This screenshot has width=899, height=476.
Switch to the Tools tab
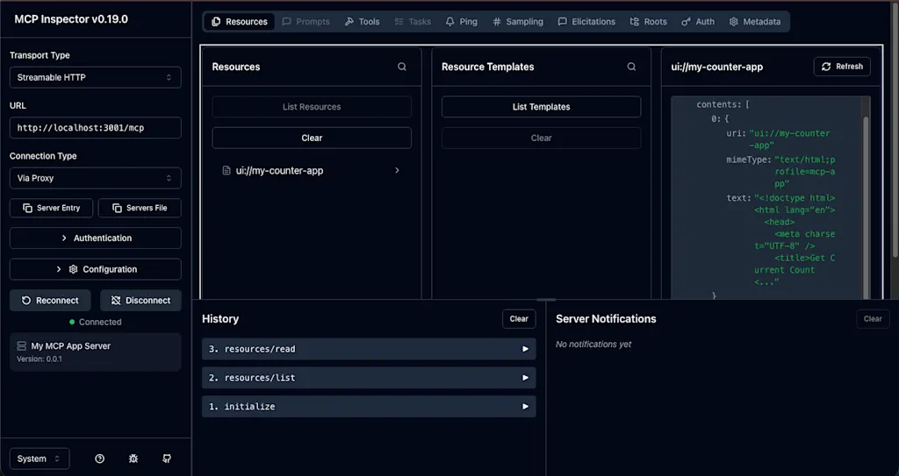point(362,22)
